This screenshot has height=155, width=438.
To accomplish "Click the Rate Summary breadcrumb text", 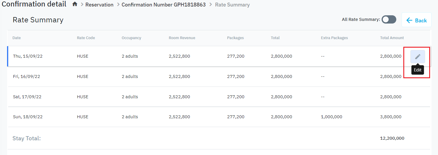I will point(232,5).
